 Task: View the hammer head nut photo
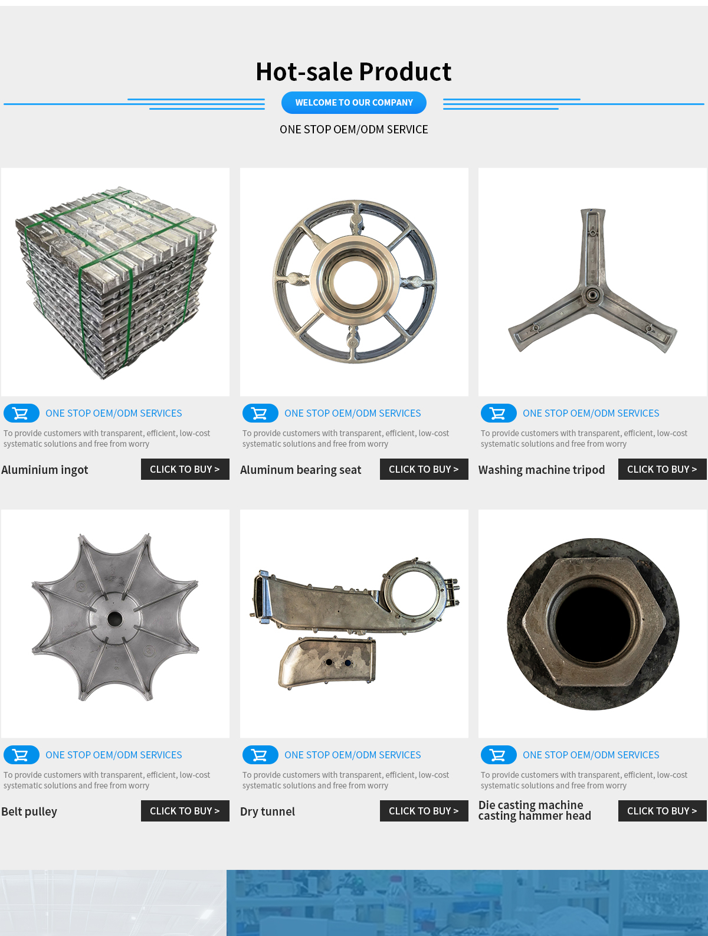pos(592,624)
